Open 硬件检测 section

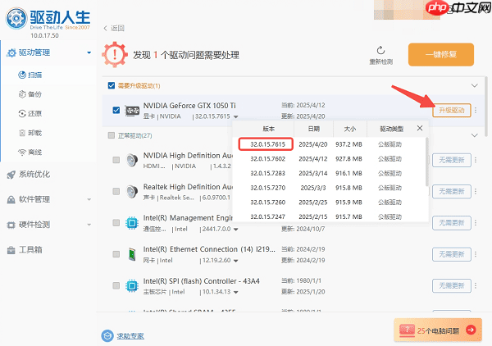coord(28,225)
